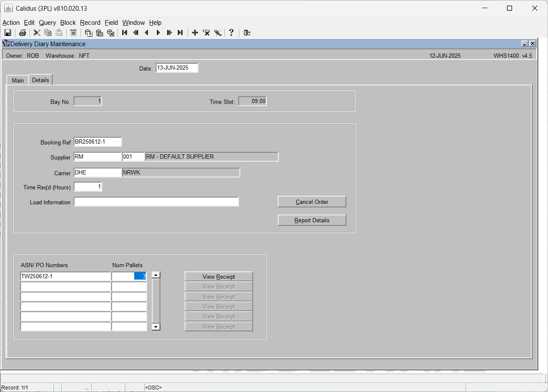Jump to the last record icon
The width and height of the screenshot is (548, 392).
tap(180, 33)
